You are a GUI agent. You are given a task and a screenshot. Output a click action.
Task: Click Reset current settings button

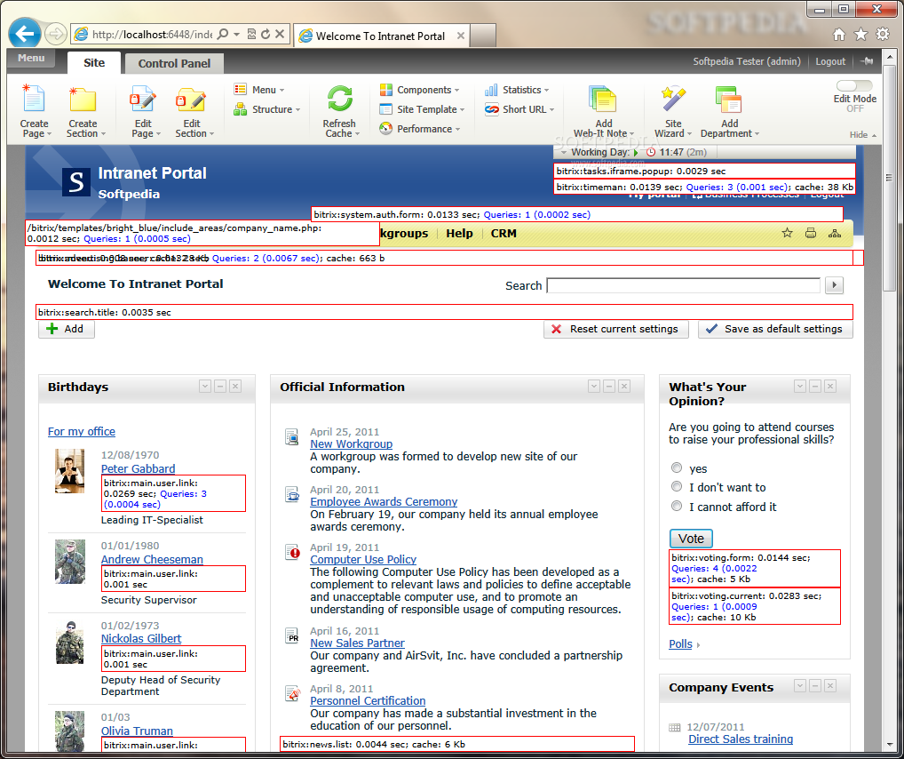(615, 329)
